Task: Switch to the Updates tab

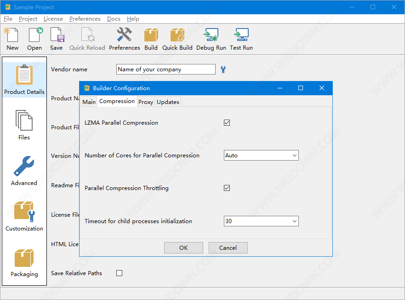Action: tap(168, 102)
